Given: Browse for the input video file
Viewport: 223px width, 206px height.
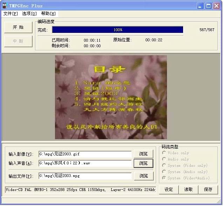Looking at the screenshot, I should click(x=144, y=154).
